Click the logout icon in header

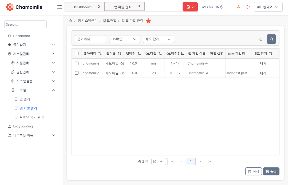point(248,7)
